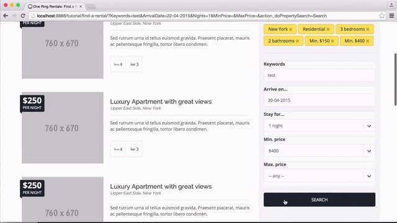Viewport: 397px width, 223px height.
Task: Click the page info icon in the address bar
Action: tap(32, 15)
